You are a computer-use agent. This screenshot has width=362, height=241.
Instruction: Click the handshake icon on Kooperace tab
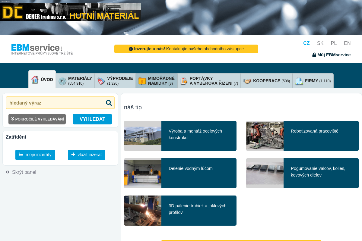(x=247, y=81)
